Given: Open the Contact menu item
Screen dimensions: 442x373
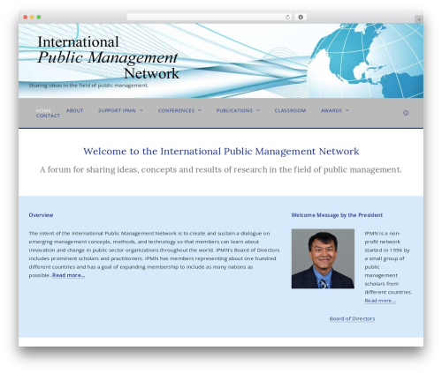Looking at the screenshot, I should [x=48, y=116].
